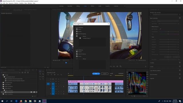183x103 pixels.
Task: Toggle Creative section checkbox in Lumetri panel
Action: tap(180, 63)
